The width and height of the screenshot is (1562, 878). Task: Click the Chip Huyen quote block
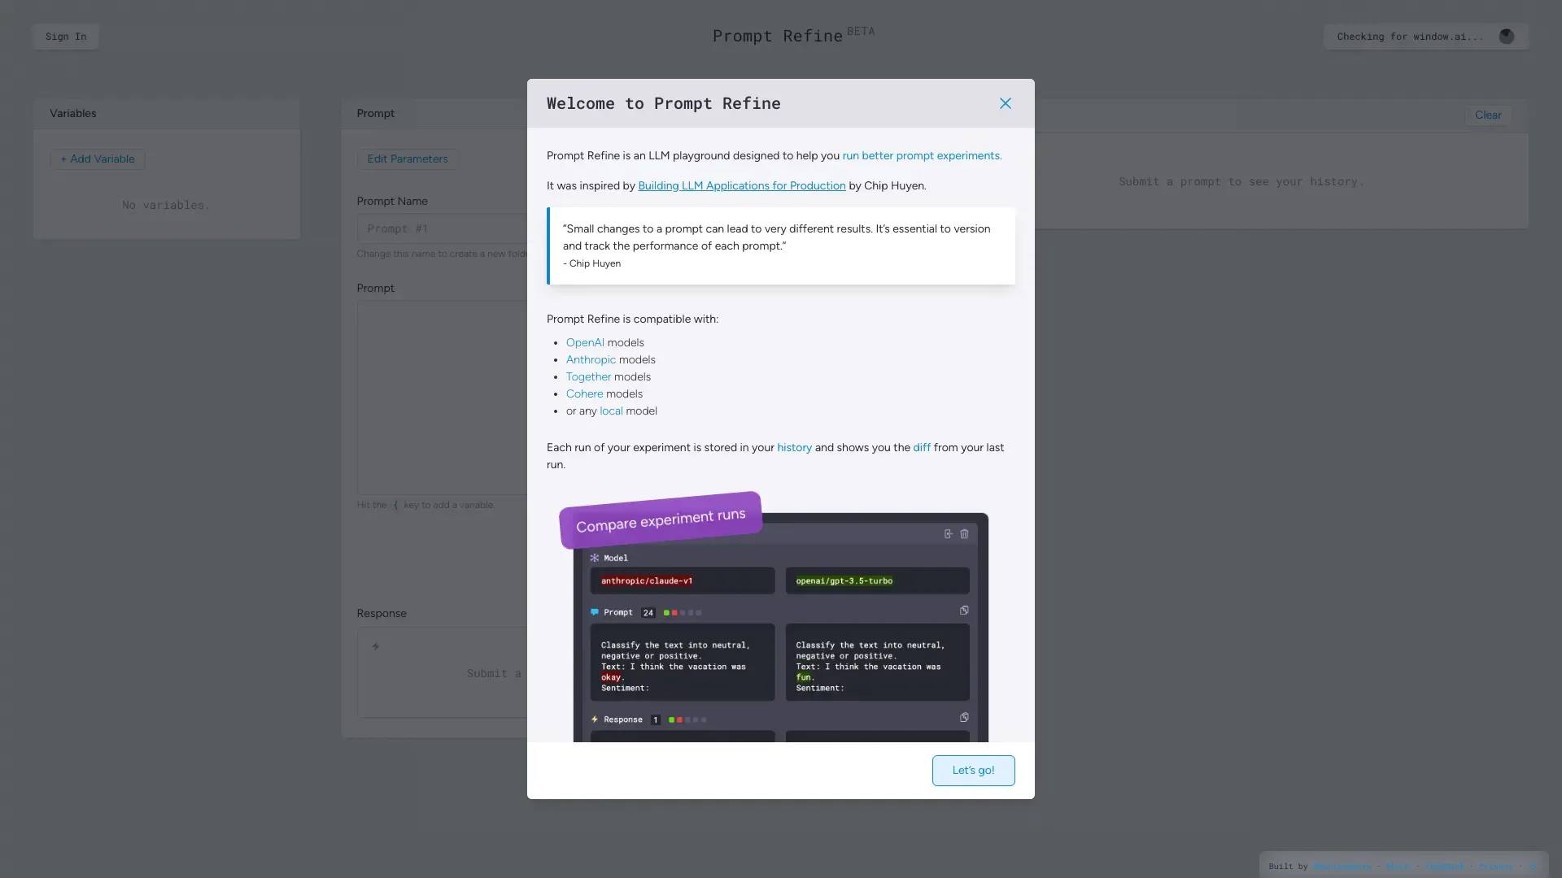781,246
